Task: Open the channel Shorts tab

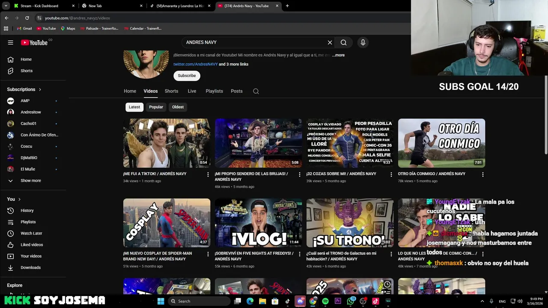Action: click(171, 91)
